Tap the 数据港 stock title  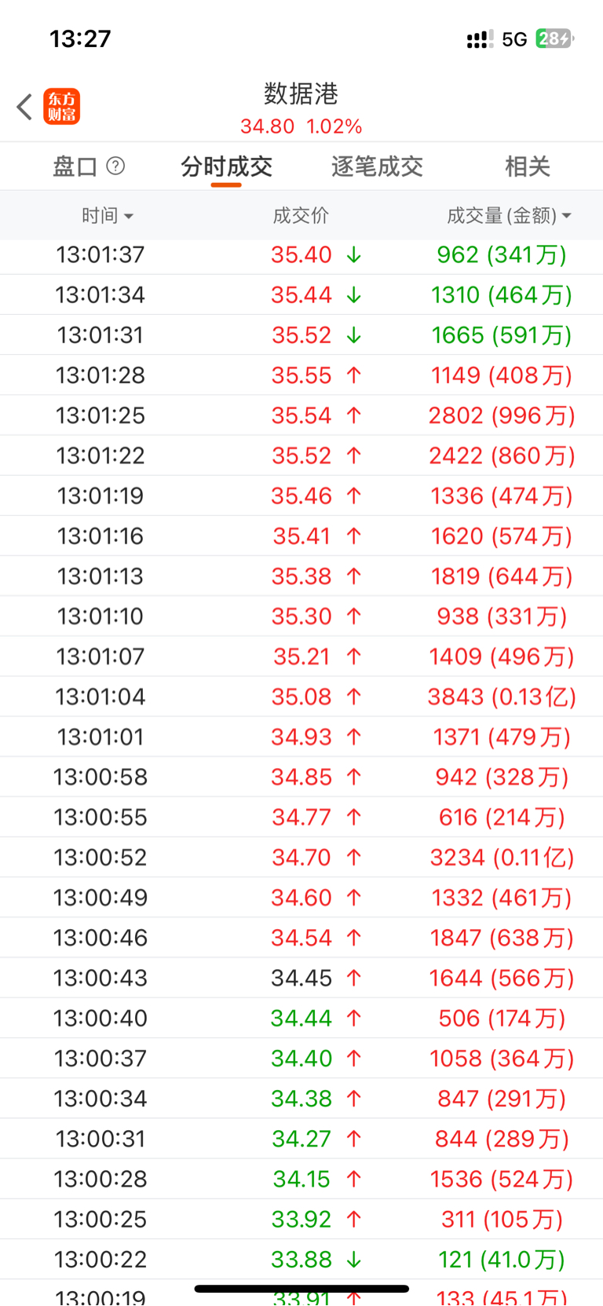[x=301, y=93]
